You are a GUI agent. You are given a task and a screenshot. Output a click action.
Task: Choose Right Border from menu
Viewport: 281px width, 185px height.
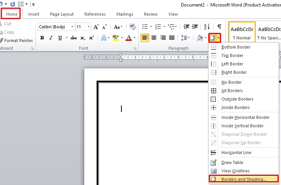(243, 73)
